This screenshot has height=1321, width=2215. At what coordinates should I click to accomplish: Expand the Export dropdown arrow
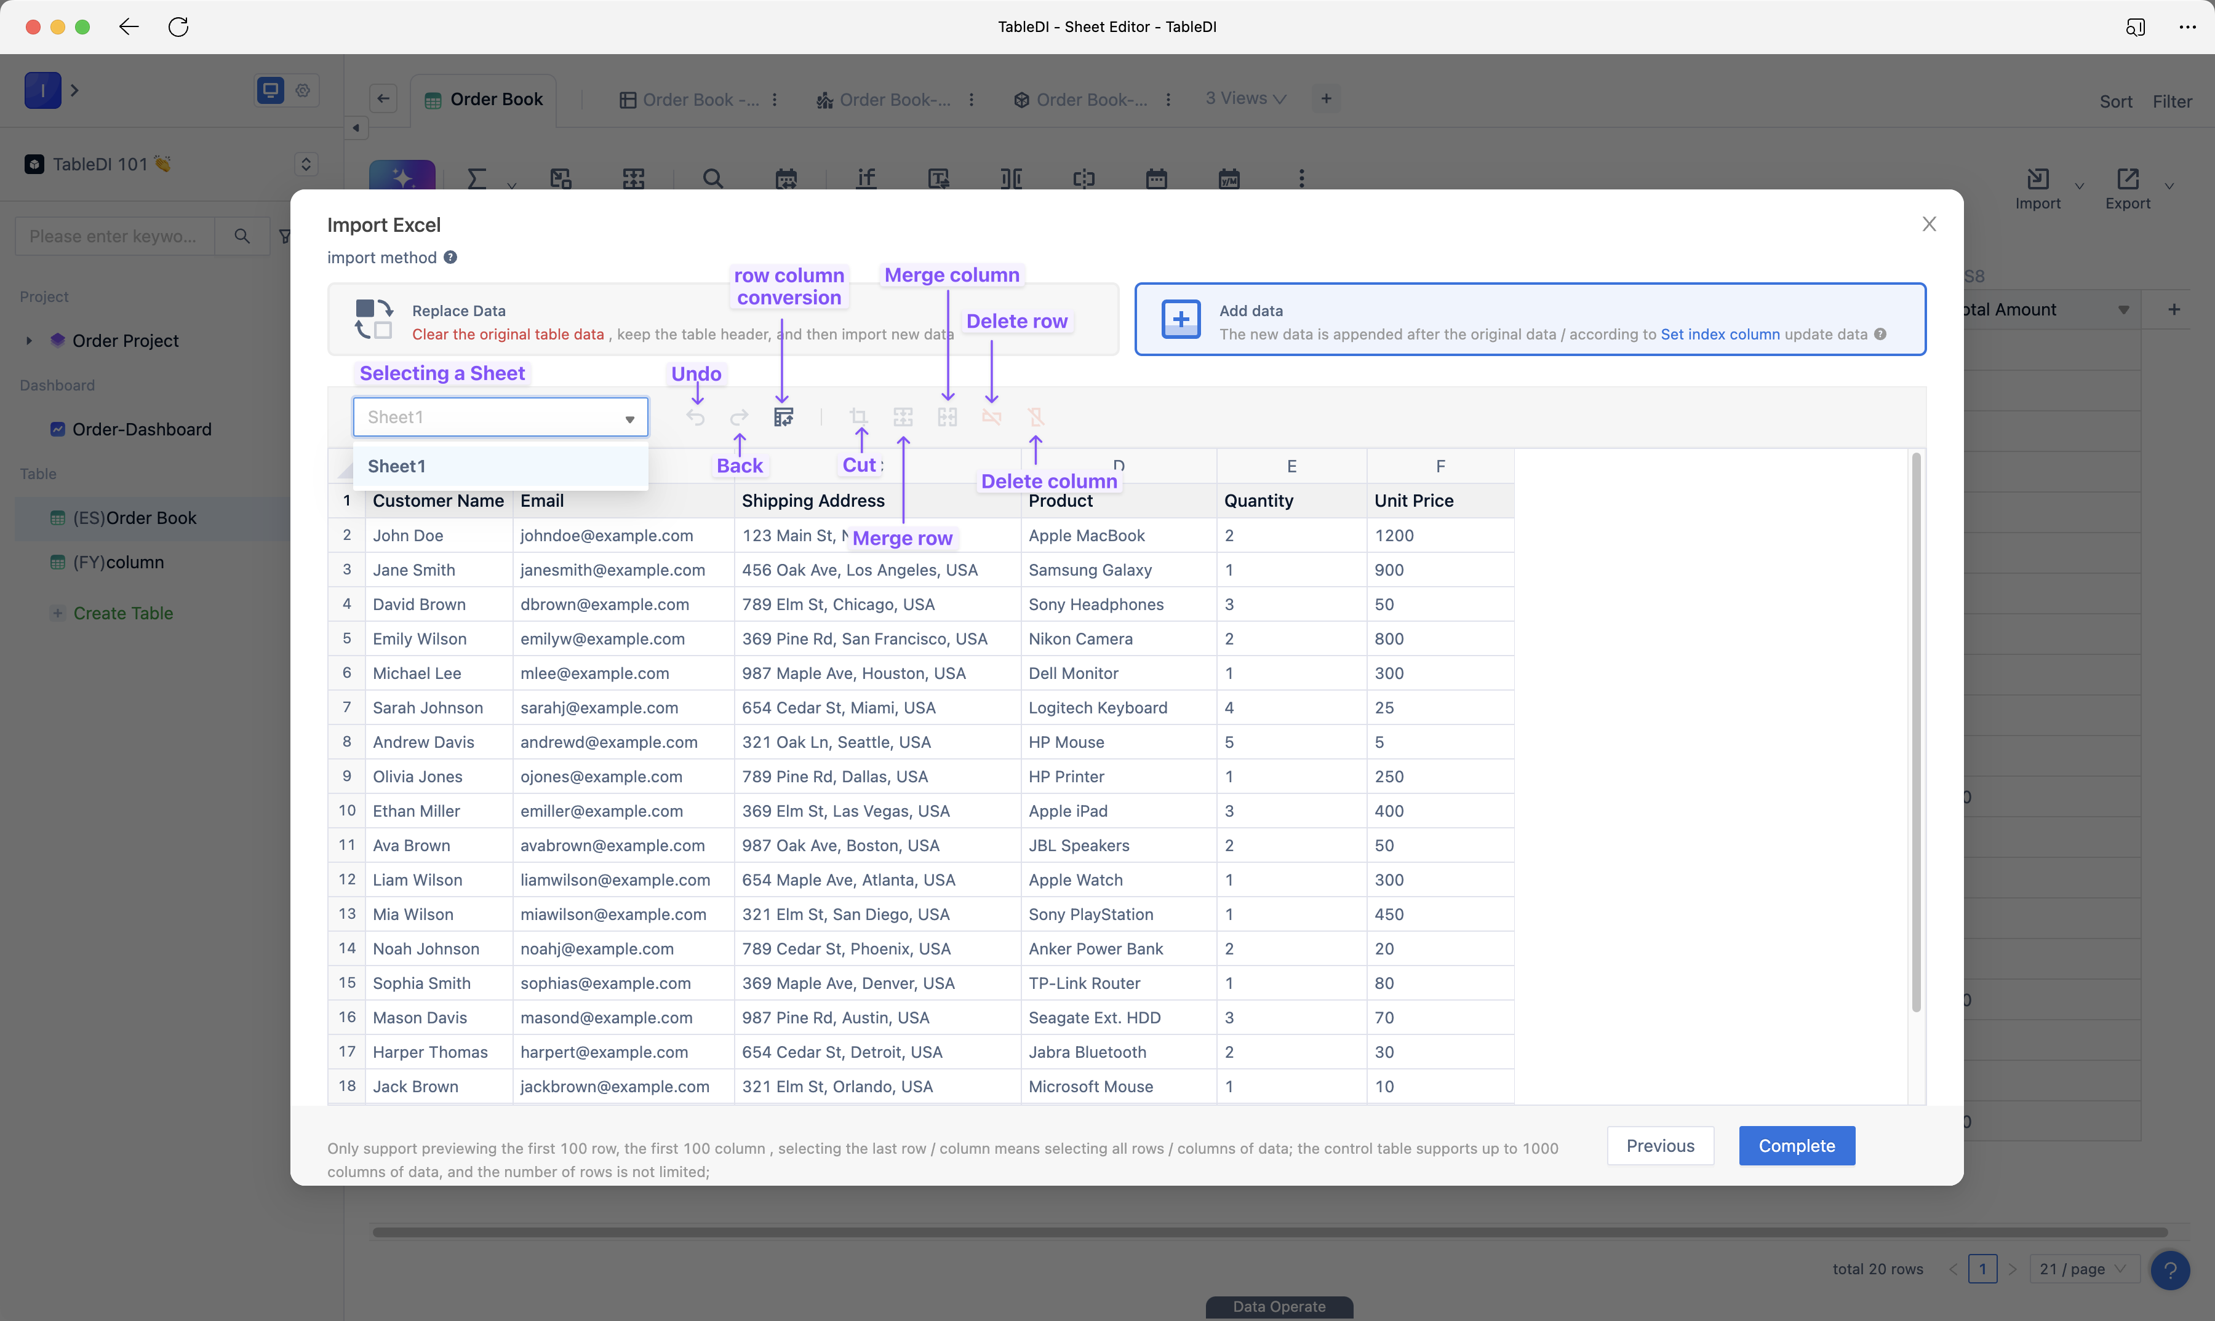coord(2169,186)
